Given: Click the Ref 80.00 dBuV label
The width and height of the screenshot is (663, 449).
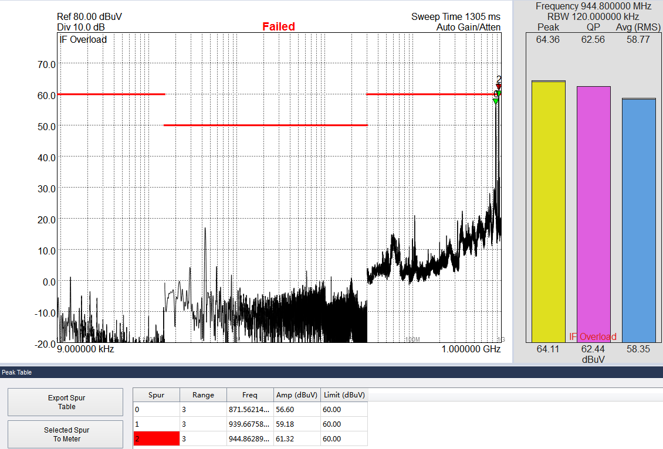Looking at the screenshot, I should pos(89,16).
